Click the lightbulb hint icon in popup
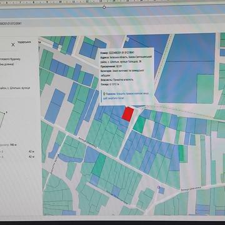225x225 pixels. tap(104, 94)
